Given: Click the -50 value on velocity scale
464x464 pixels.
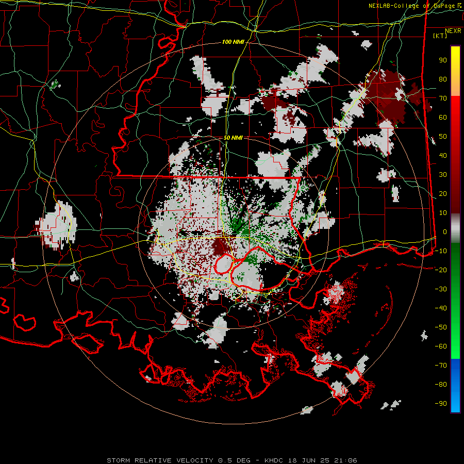Looking at the screenshot, I should (x=441, y=327).
